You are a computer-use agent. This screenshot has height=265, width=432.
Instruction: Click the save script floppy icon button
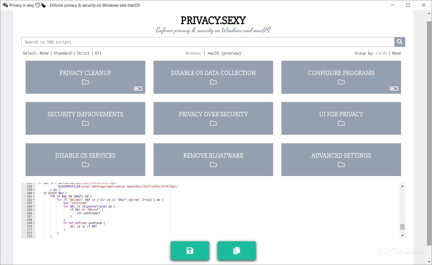[x=190, y=251]
